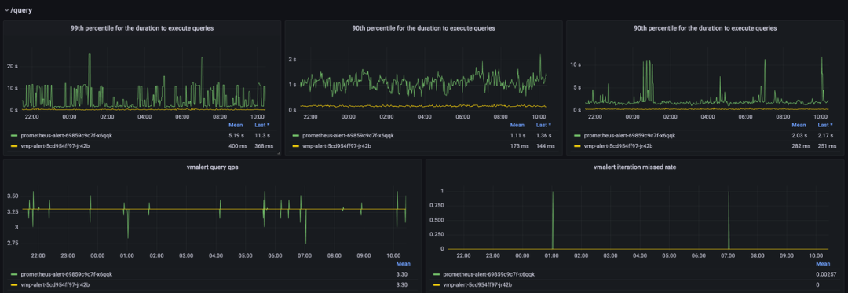Open green color swatch in vmalert query qps legend
This screenshot has height=293, width=848.
13,274
